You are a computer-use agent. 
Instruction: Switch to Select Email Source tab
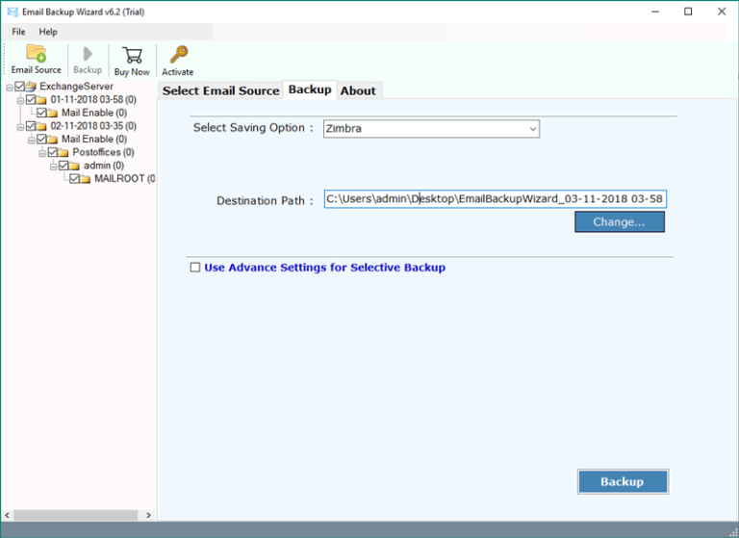(221, 90)
